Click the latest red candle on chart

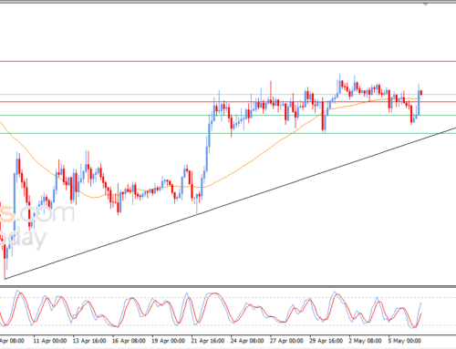pos(421,92)
